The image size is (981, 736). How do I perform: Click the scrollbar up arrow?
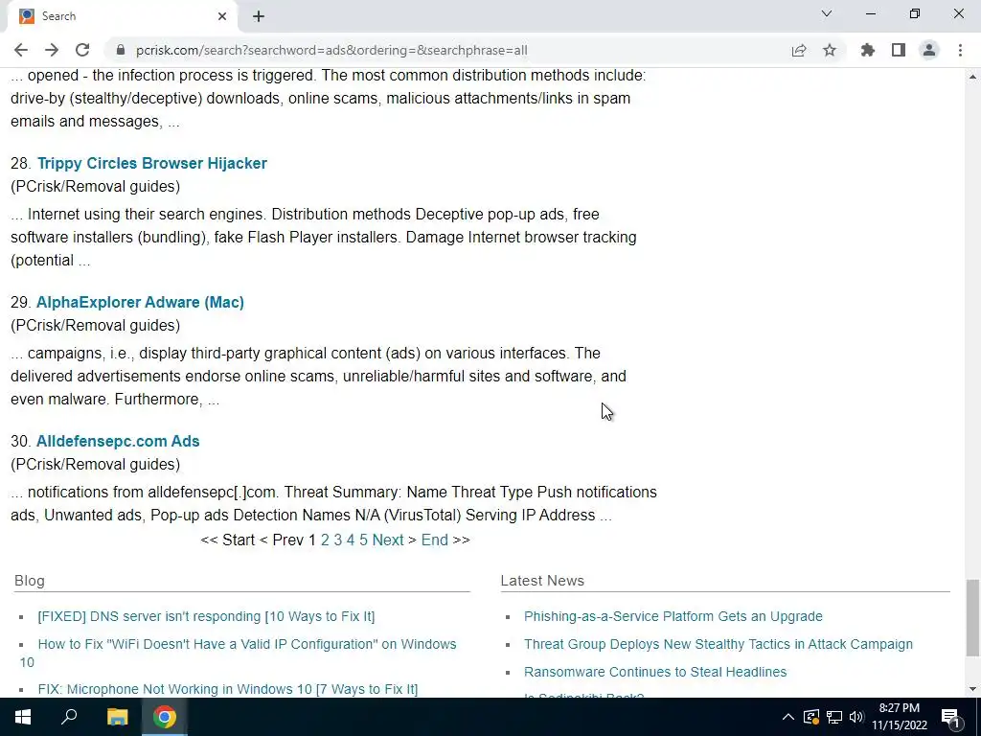[972, 77]
